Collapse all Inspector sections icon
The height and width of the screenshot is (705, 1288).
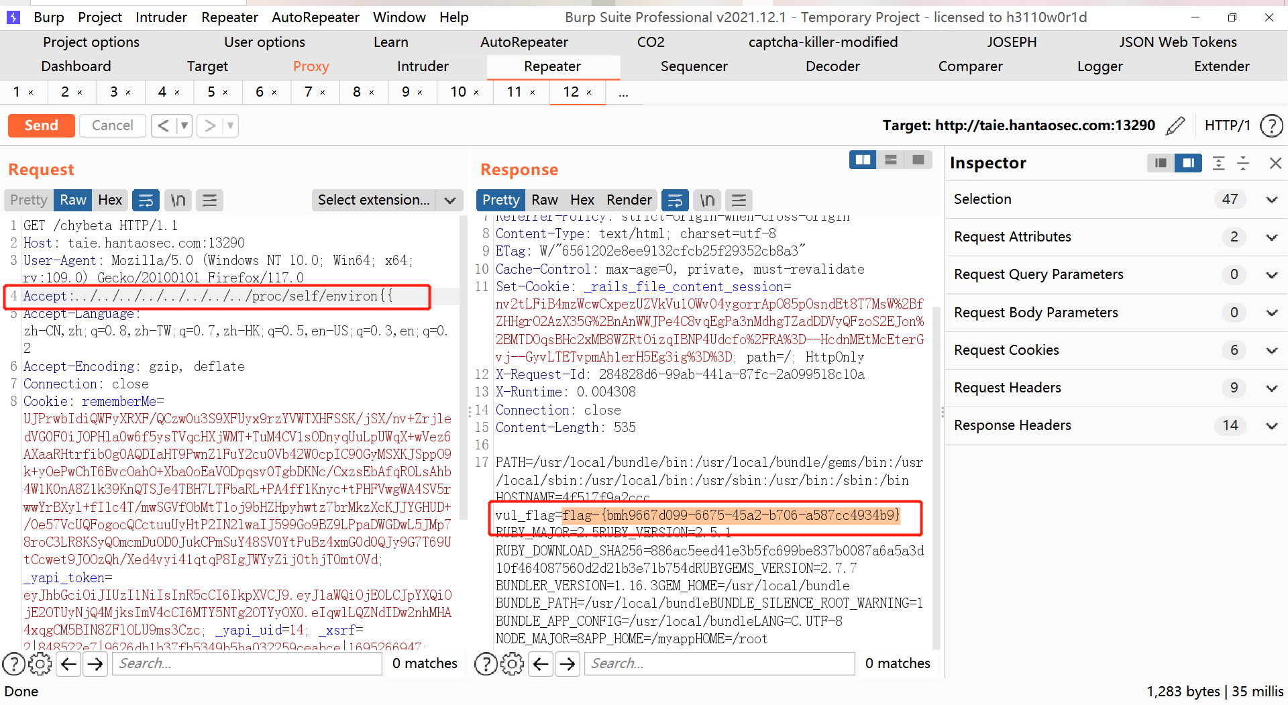(x=1243, y=163)
